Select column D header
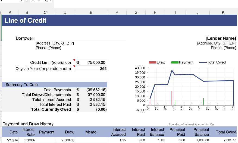 pyautogui.click(x=65, y=12)
